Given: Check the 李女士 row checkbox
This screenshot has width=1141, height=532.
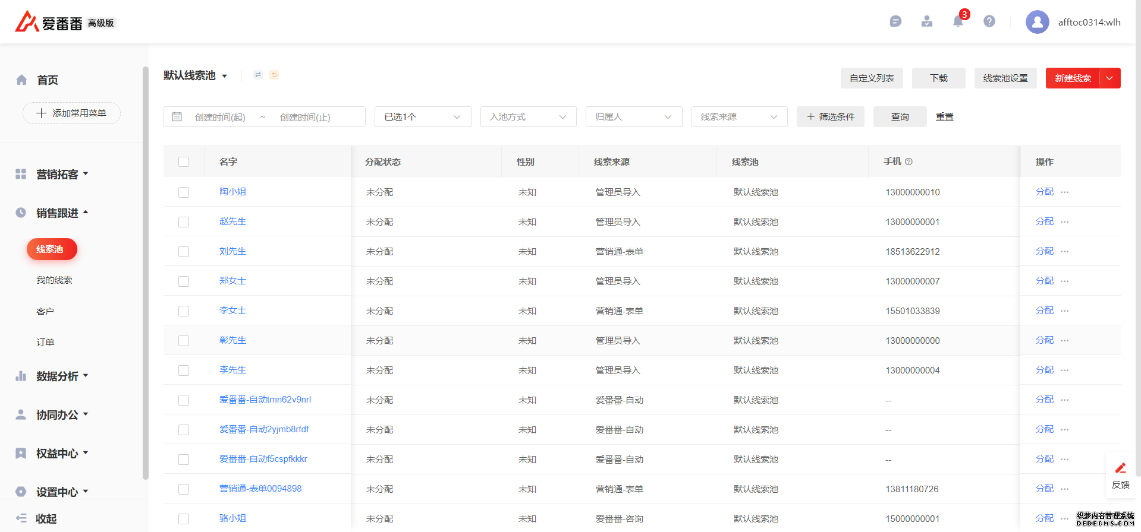Looking at the screenshot, I should pyautogui.click(x=184, y=311).
